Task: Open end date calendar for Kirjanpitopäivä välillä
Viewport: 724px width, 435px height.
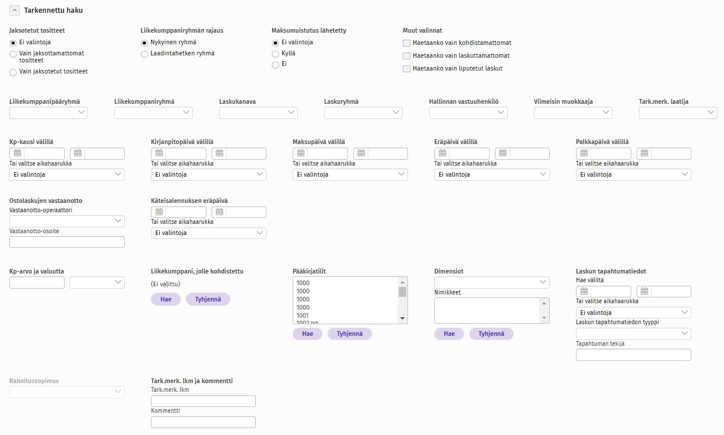Action: tap(219, 154)
